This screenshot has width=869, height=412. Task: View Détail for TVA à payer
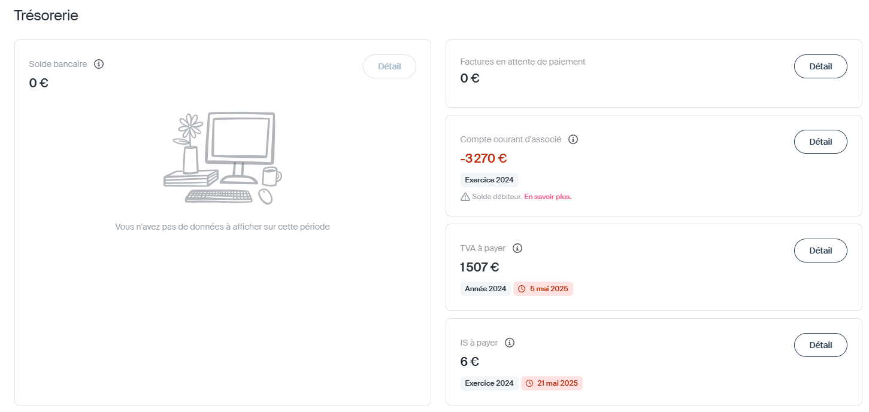(x=820, y=251)
